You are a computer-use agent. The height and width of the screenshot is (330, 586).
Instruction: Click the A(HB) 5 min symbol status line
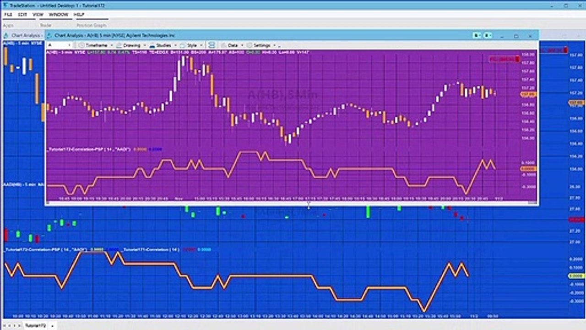[x=178, y=52]
